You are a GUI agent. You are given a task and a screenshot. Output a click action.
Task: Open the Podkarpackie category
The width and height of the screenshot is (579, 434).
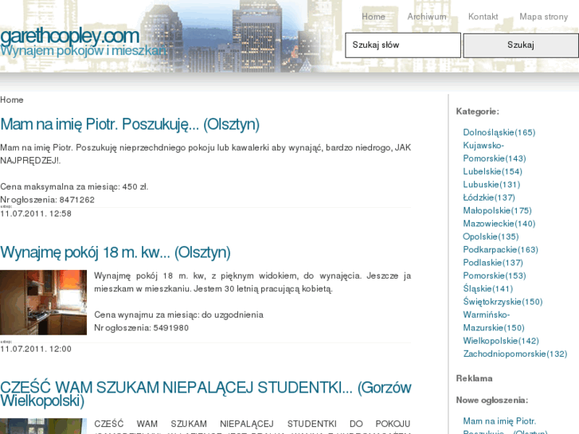[x=500, y=249]
